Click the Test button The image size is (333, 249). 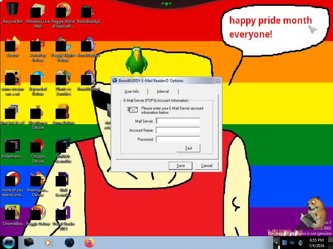pyautogui.click(x=188, y=148)
